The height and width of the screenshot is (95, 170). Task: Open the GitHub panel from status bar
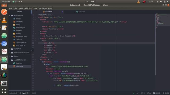pos(156,93)
